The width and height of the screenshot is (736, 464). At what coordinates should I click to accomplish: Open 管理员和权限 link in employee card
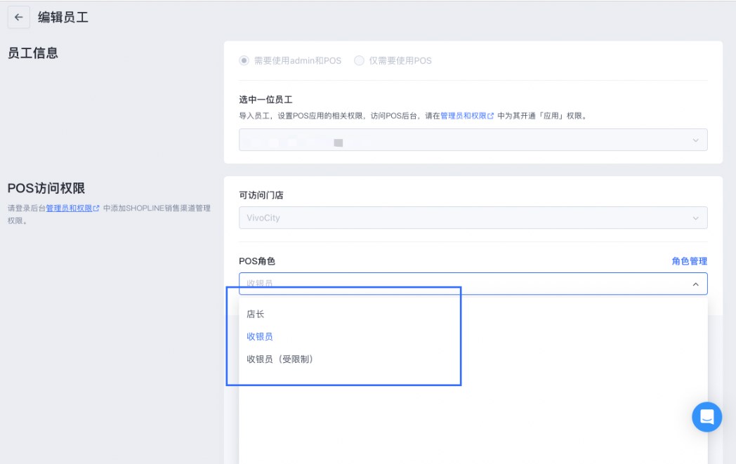[466, 115]
